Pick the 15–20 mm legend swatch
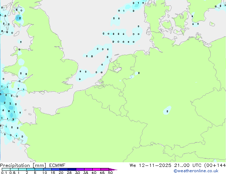The width and height of the screenshot is (226, 174). coord(56,169)
